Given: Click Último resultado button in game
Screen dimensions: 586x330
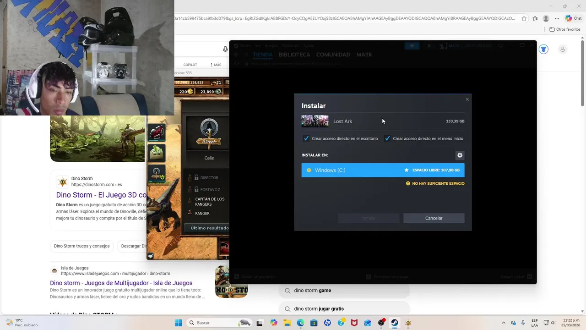Looking at the screenshot, I should 207,228.
